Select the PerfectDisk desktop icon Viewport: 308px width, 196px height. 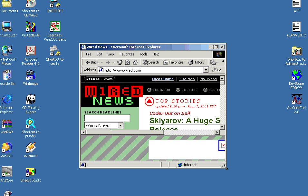pos(31,29)
